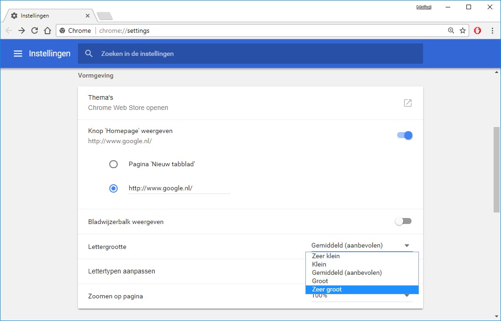Open Chrome Web Store external link icon
Image resolution: width=501 pixels, height=321 pixels.
tap(407, 103)
